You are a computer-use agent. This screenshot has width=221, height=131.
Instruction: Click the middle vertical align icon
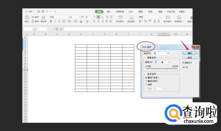[99, 17]
